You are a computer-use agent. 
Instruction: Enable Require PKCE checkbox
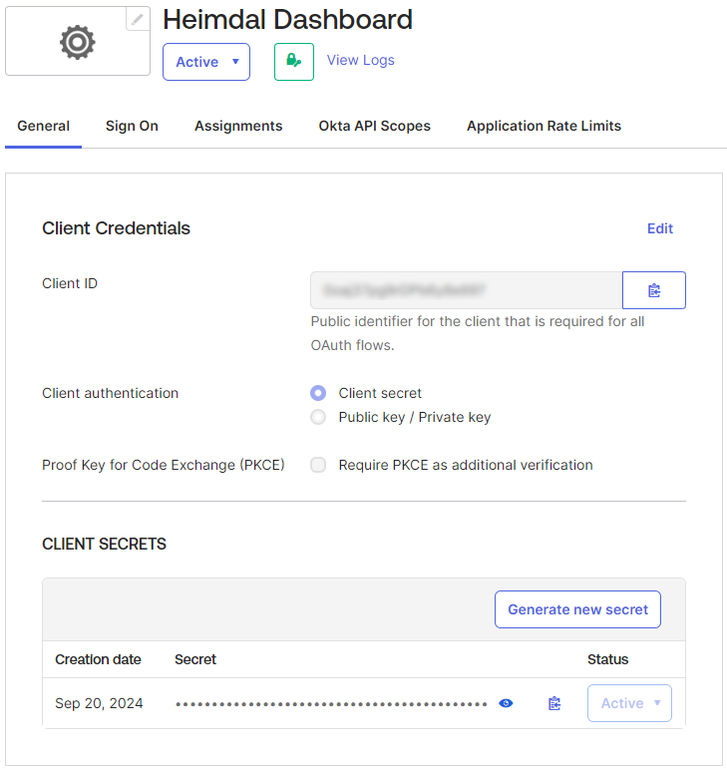coord(318,465)
